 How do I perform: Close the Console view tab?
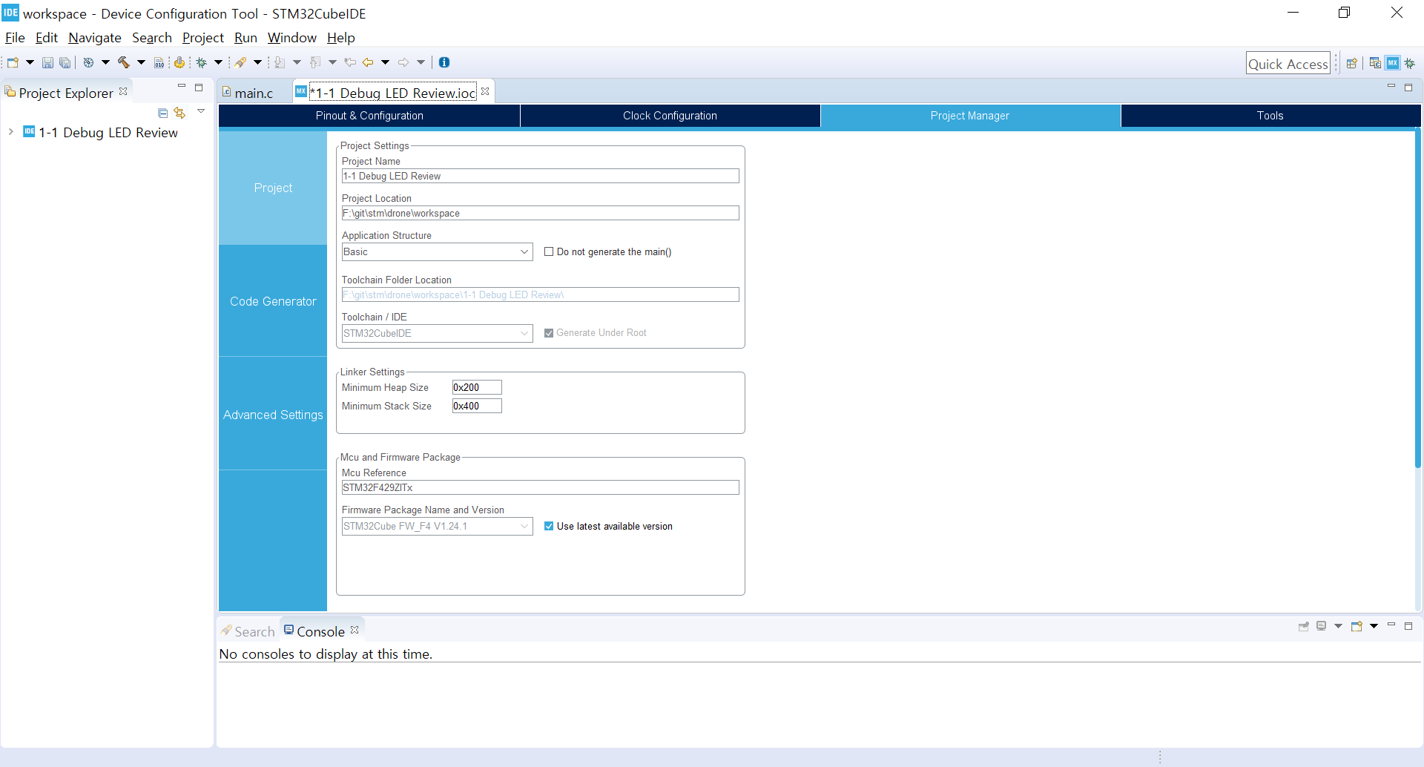[x=355, y=630]
